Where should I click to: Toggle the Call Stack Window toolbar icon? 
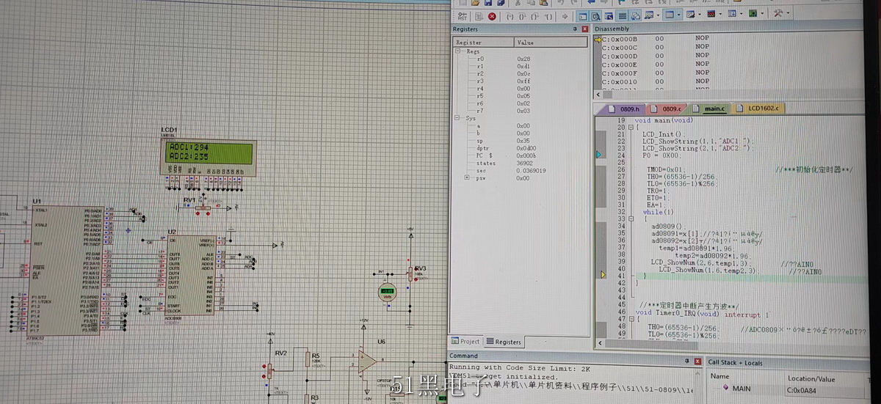[x=634, y=15]
